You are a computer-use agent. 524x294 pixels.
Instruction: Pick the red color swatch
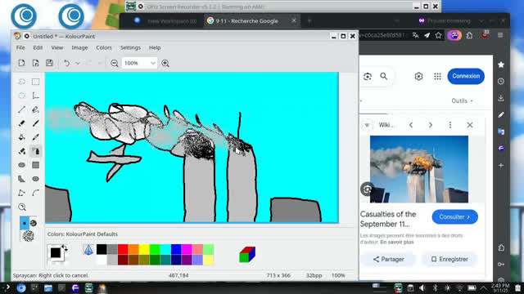tap(123, 249)
